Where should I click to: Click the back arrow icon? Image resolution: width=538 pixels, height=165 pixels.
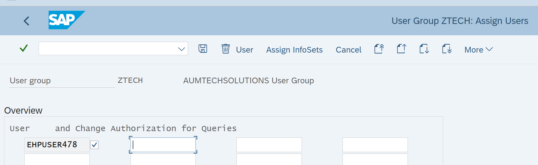pos(27,21)
